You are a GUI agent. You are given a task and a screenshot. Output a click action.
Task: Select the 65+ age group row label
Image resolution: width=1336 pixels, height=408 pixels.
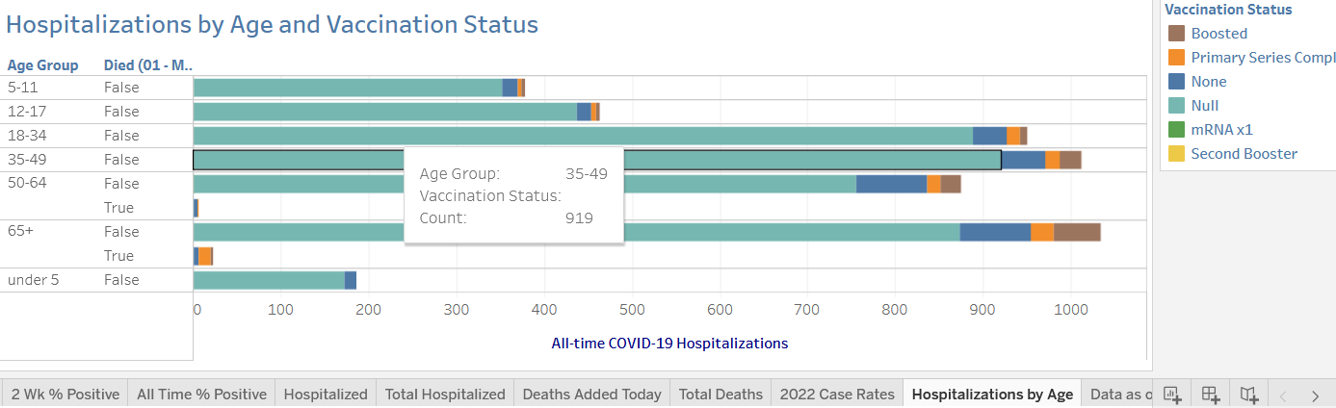tap(21, 232)
